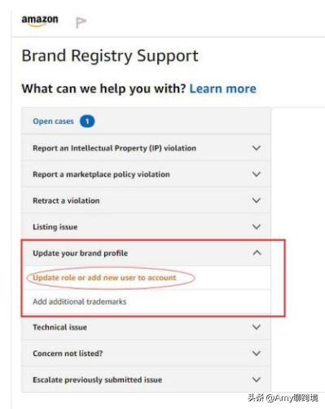Select Add additional trademarks option

coord(80,301)
